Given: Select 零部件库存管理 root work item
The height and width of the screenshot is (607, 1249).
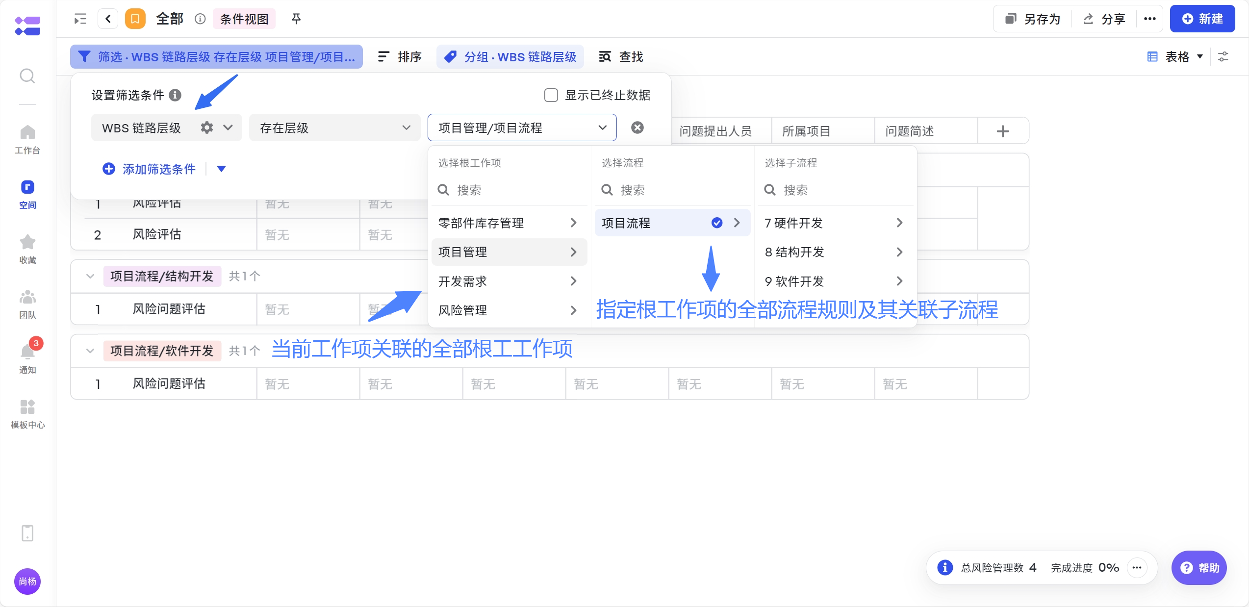Looking at the screenshot, I should tap(509, 223).
